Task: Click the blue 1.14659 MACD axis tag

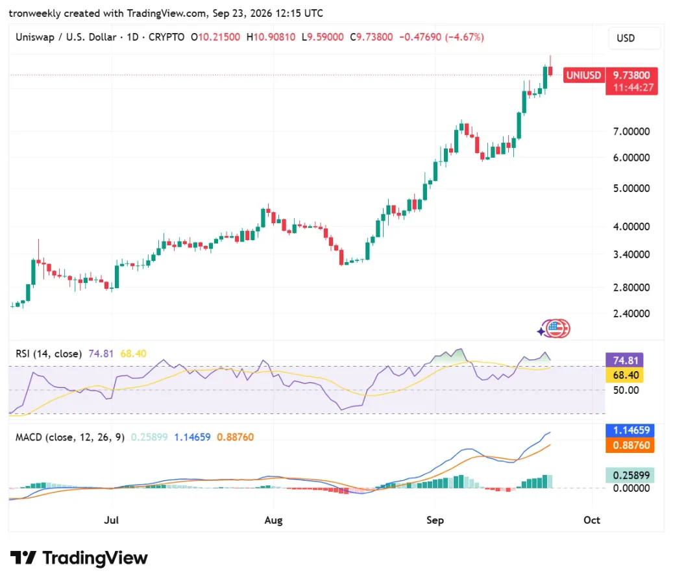Action: tap(630, 430)
